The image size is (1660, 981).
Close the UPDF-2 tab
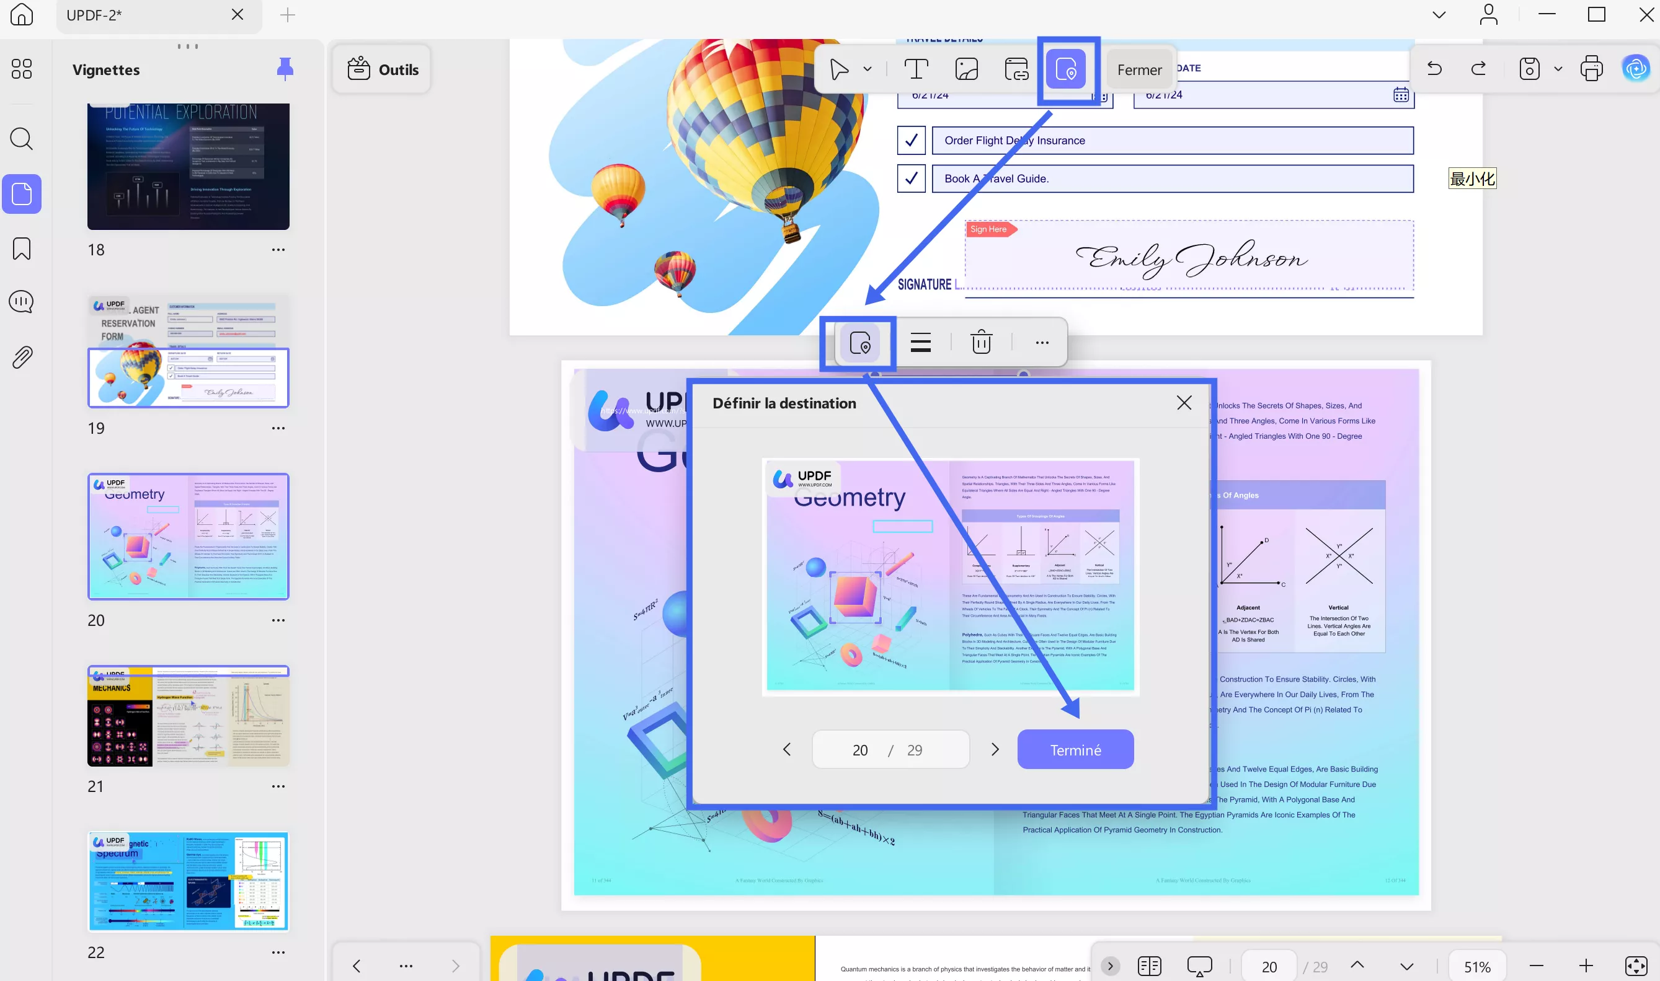[237, 14]
